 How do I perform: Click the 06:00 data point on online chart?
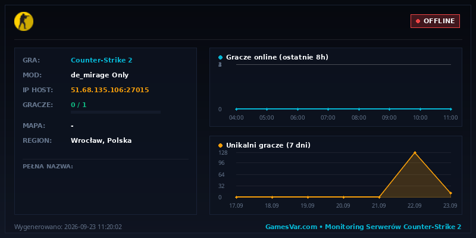297,109
